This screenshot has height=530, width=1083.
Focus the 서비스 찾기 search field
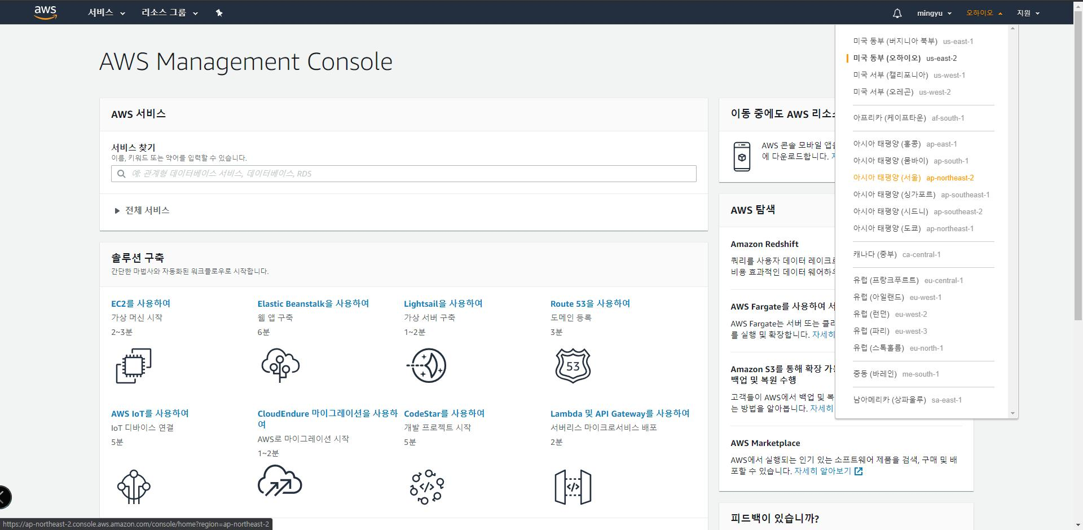404,174
